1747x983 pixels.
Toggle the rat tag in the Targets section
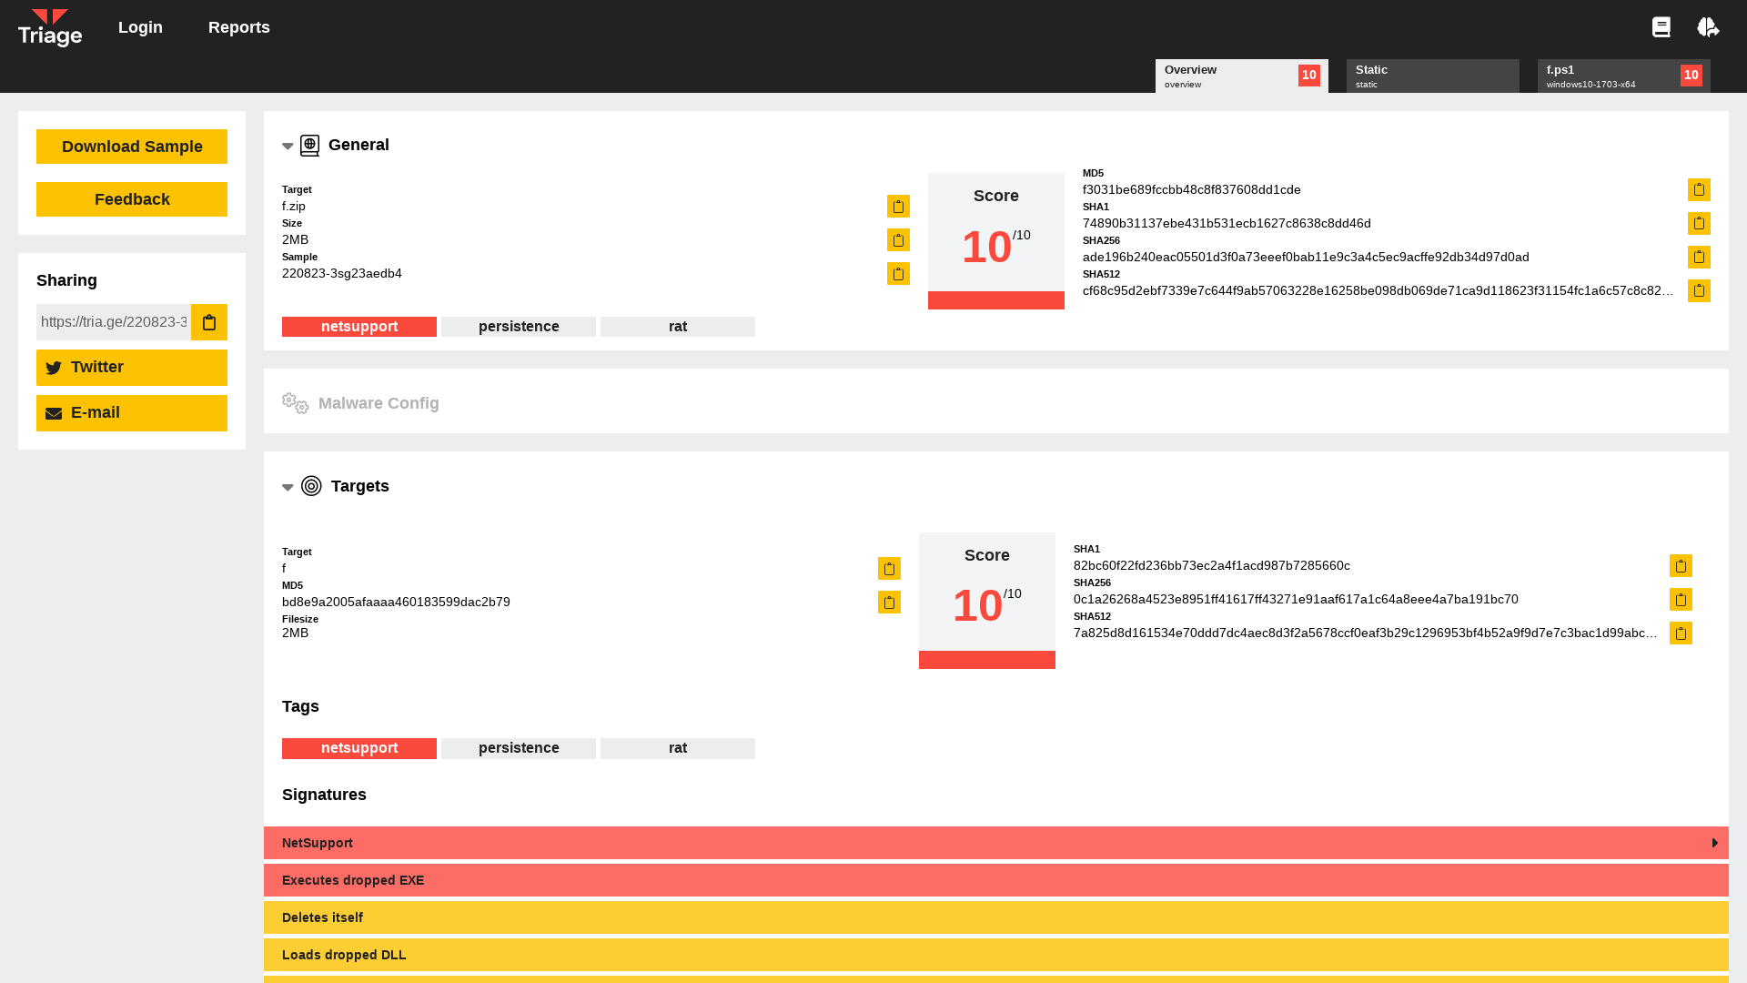click(x=677, y=747)
